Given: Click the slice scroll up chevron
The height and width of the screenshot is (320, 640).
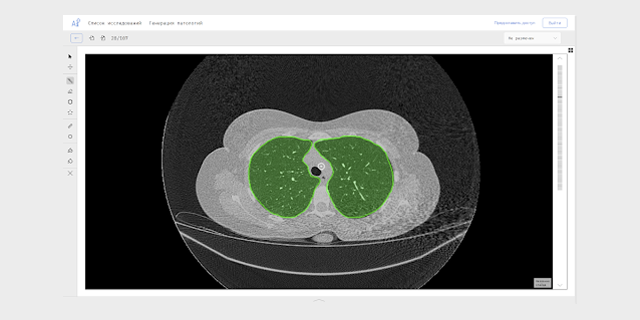Looking at the screenshot, I should click(560, 58).
